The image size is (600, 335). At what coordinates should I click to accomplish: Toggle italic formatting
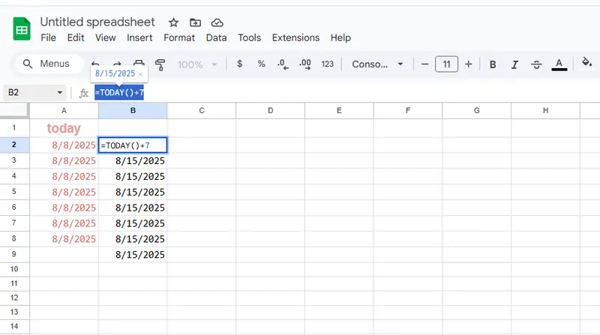coord(514,64)
